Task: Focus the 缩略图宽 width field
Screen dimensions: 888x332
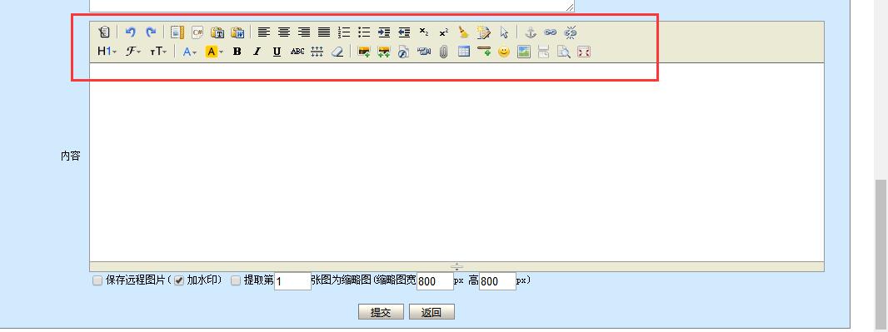Action: tap(435, 281)
